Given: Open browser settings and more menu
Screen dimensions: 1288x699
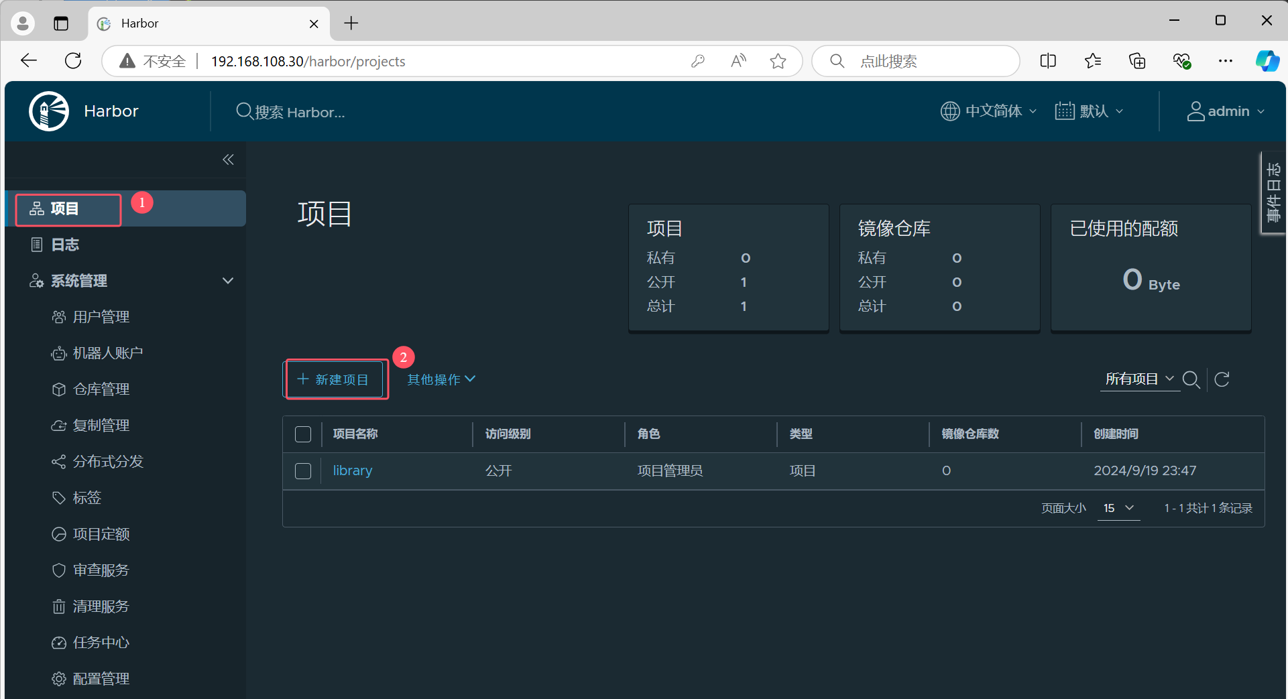Looking at the screenshot, I should click(1226, 61).
